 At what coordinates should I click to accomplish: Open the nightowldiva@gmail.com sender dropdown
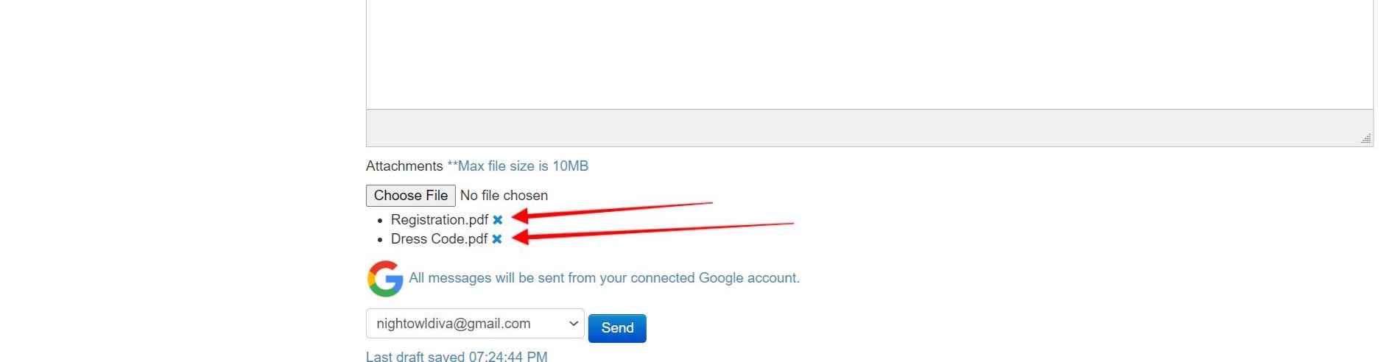coord(474,324)
